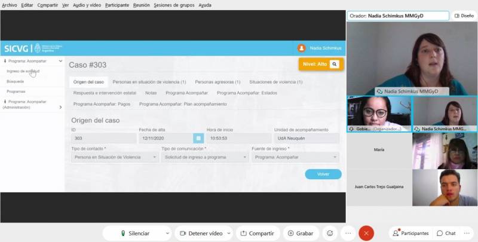Switch to Personas agresoras tab

[217, 82]
